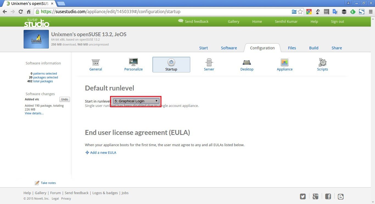Click the Take notes pencil icon
Viewport: 375px width, 204px height.
click(37, 183)
